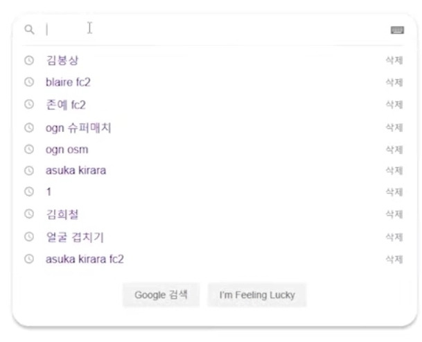Select the ogn osm suggestion

click(x=67, y=149)
